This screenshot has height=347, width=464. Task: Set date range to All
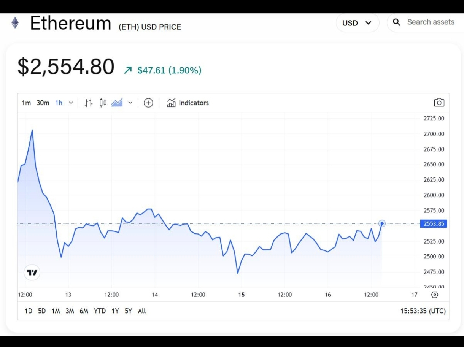[142, 311]
